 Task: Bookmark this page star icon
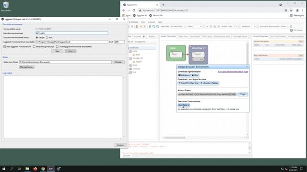click(291, 11)
